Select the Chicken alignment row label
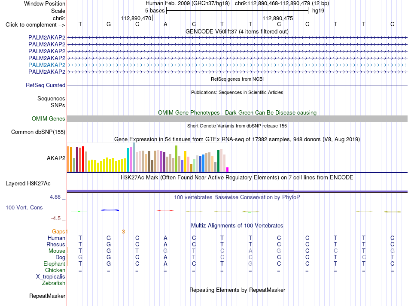This screenshot has width=408, height=306. pos(55,270)
